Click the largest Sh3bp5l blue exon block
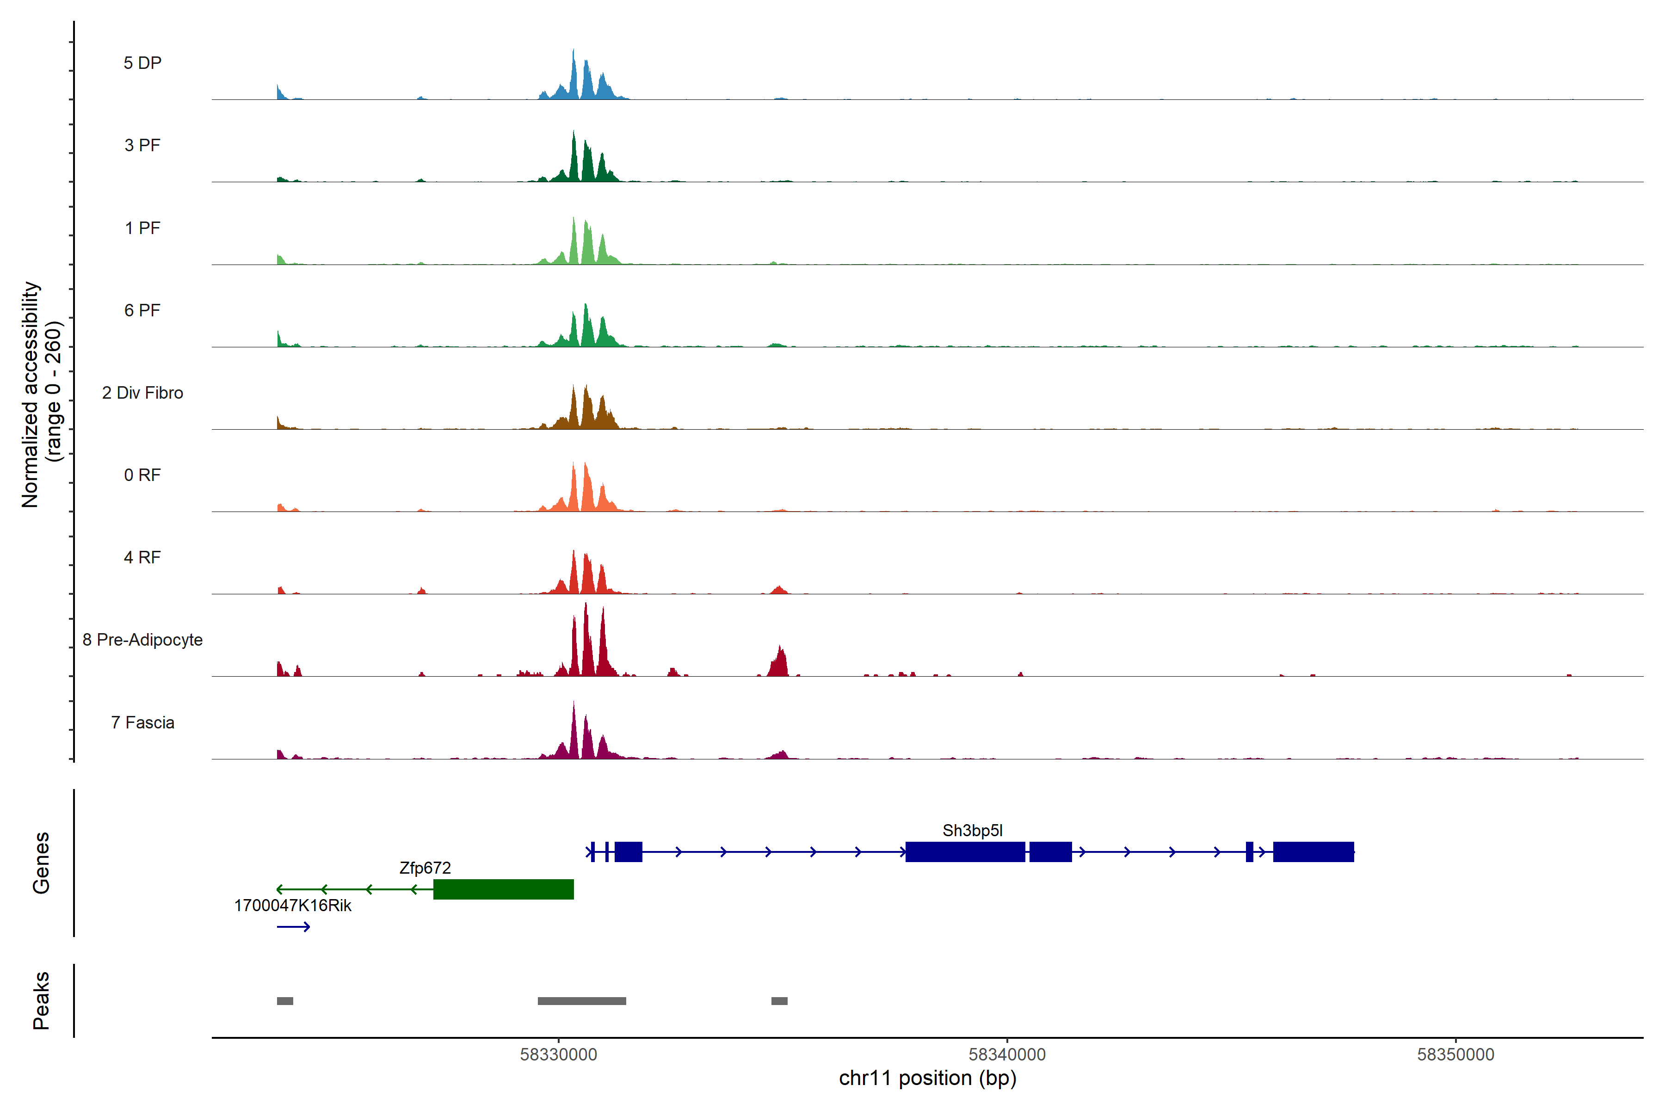 965,851
